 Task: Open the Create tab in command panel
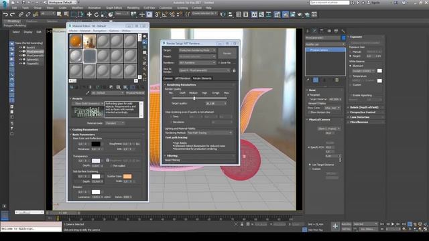pos(308,31)
